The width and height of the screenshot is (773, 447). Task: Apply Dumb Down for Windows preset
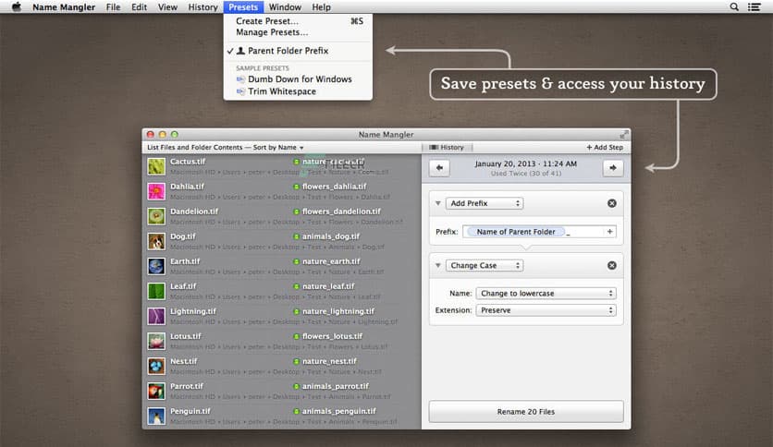[x=298, y=79]
